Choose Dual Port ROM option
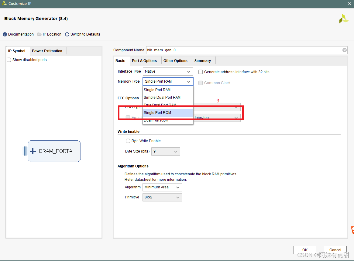 click(168, 121)
